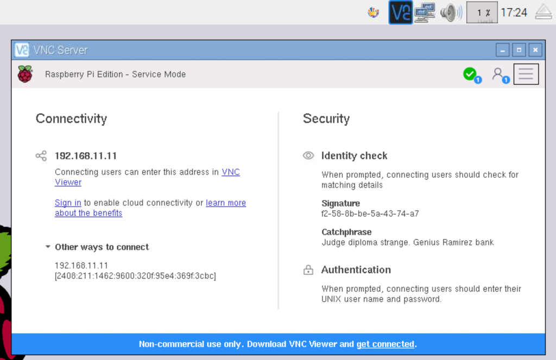Click the Raspberry Pi logo icon
556x360 pixels.
click(x=25, y=74)
